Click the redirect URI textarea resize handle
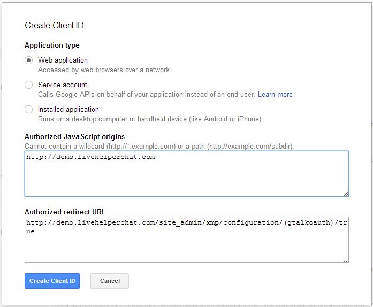This screenshot has width=373, height=307. [346, 260]
